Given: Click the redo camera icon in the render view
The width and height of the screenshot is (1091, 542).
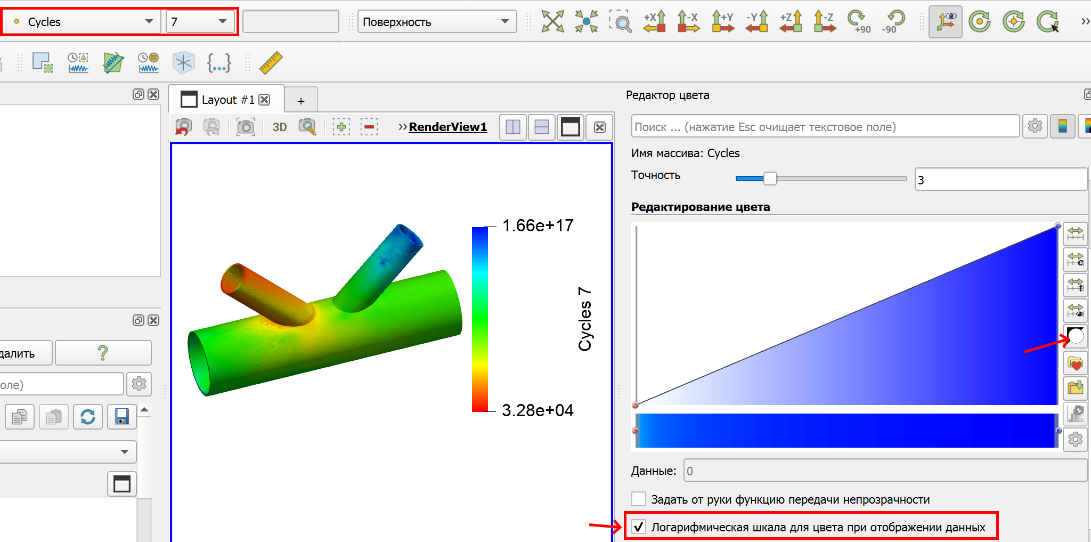Looking at the screenshot, I should tap(212, 127).
